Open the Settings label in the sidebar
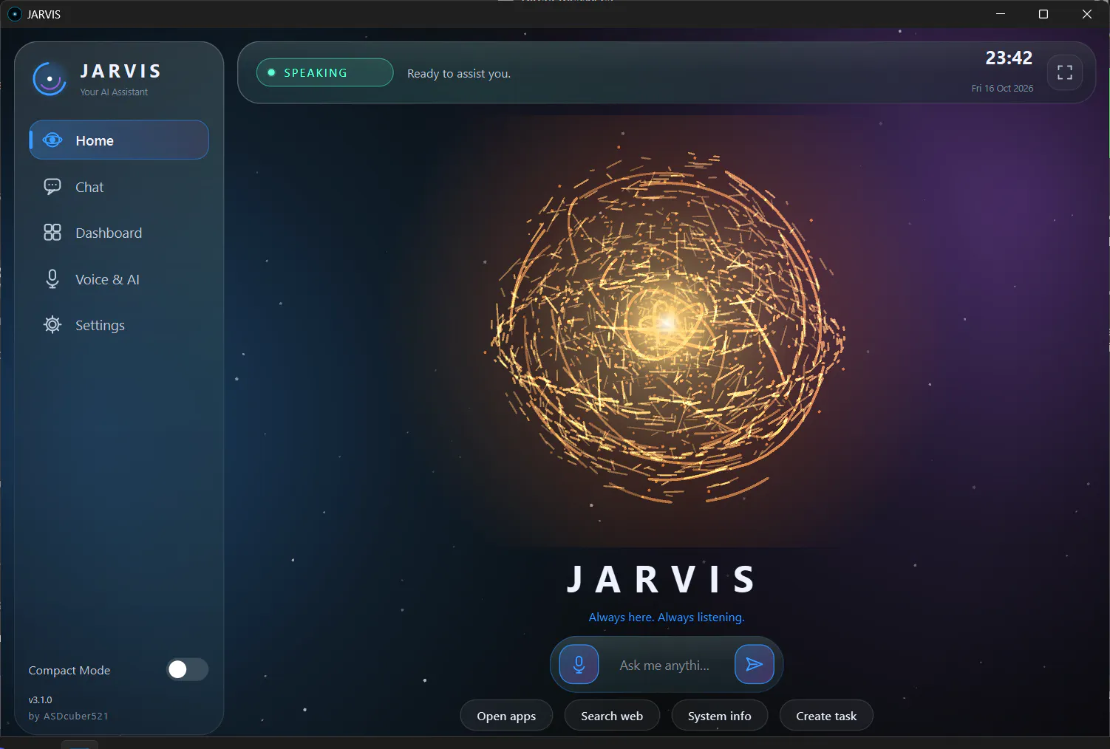This screenshot has height=749, width=1110. coord(100,326)
